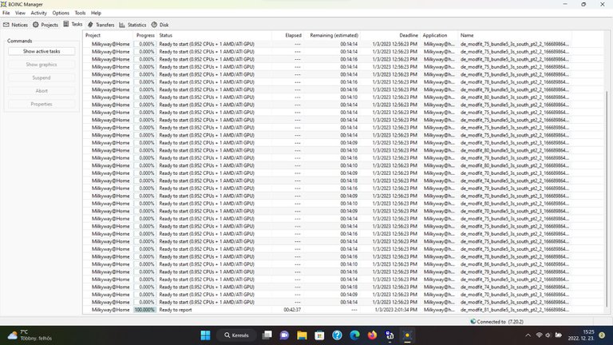Open the Tools menu
613x345 pixels.
click(80, 13)
